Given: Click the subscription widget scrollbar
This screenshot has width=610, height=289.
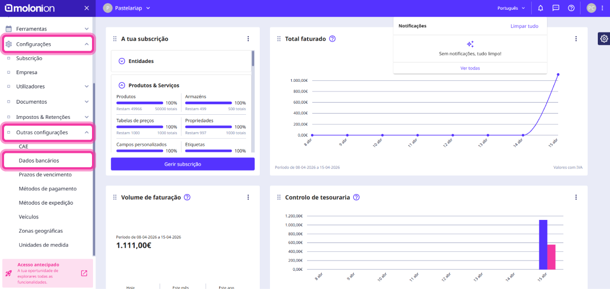Looking at the screenshot, I should (x=253, y=59).
